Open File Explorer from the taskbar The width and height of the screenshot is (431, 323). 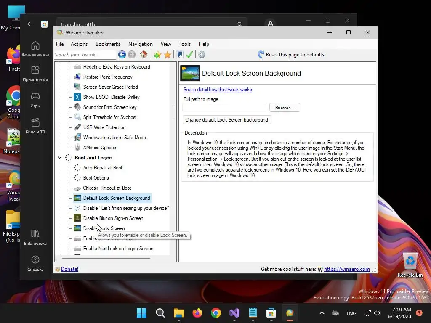pyautogui.click(x=178, y=313)
